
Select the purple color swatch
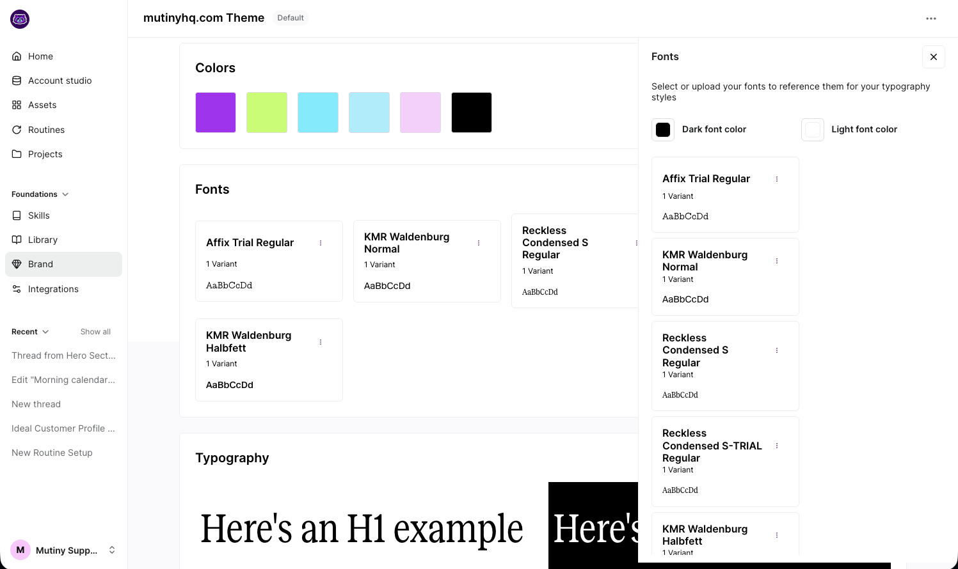tap(216, 113)
